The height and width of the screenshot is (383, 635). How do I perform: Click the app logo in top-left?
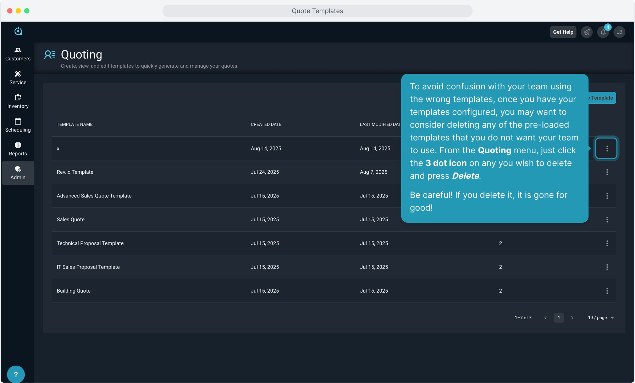(x=18, y=31)
